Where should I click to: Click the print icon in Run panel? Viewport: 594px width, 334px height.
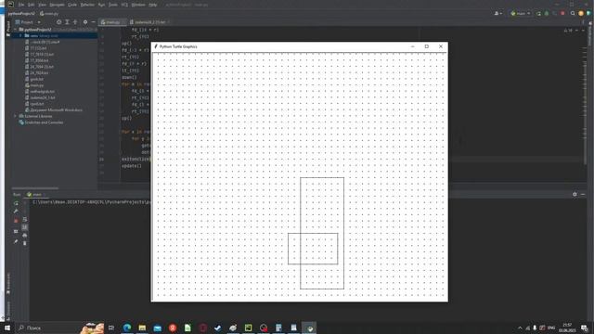tap(25, 235)
